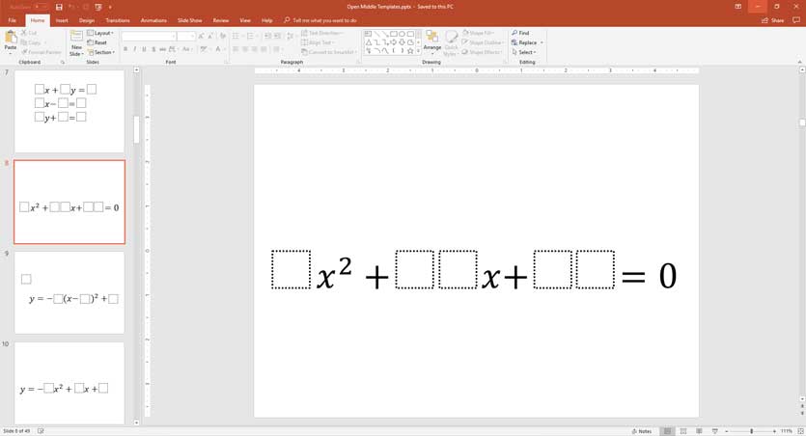The width and height of the screenshot is (806, 436).
Task: Start Slide Show from status bar
Action: [714, 431]
